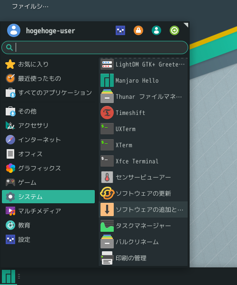Click the hogehoge-user name text
The width and height of the screenshot is (237, 285).
(50, 31)
